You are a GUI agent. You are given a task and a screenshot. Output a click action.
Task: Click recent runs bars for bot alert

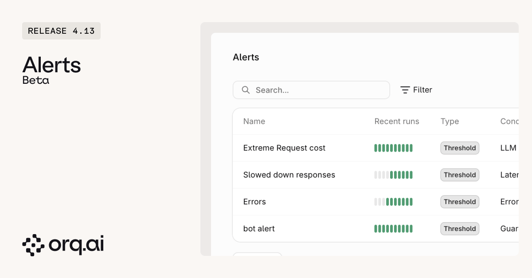tap(394, 229)
